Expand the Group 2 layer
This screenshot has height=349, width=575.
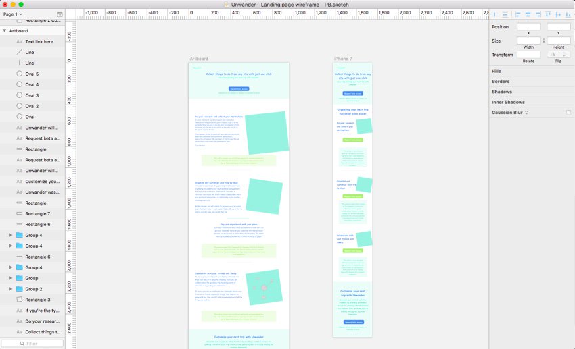tap(11, 289)
